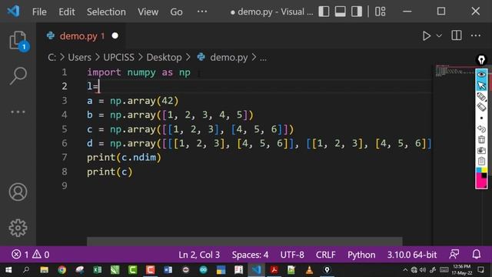Screen dimensions: 492x277
Task: Click the feedback icon in status bar
Action: tap(454, 254)
